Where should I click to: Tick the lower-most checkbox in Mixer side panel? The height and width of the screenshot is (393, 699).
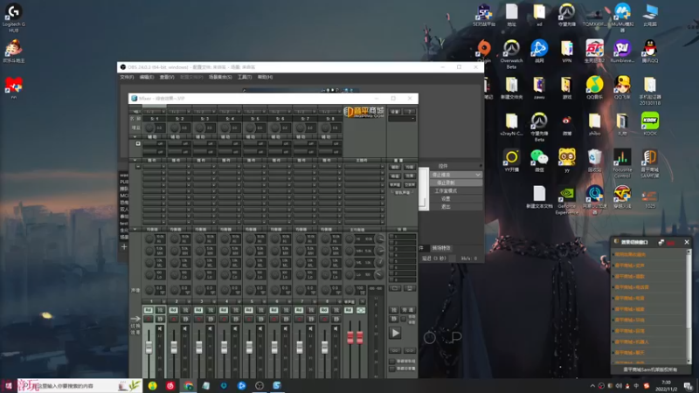coord(392,369)
